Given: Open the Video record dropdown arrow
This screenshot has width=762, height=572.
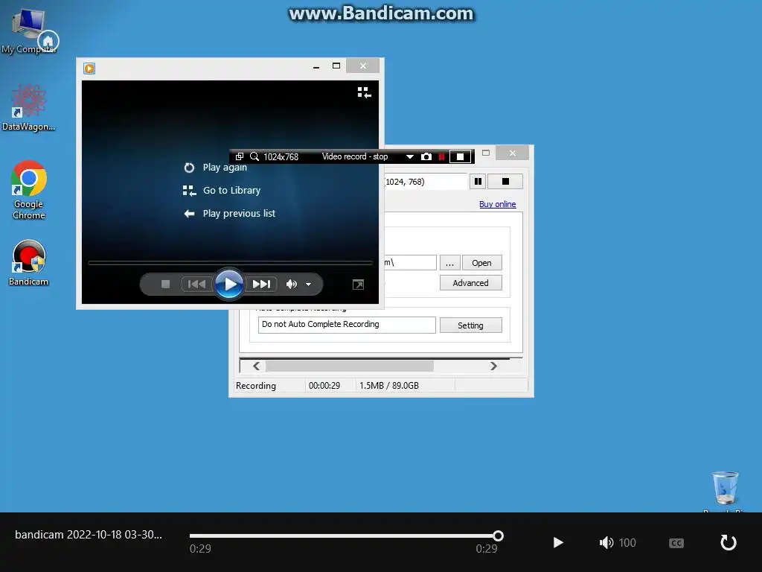Looking at the screenshot, I should click(410, 156).
